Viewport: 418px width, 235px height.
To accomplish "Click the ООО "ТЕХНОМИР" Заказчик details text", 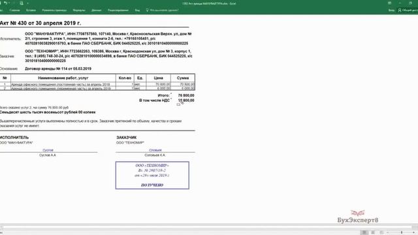I will click(x=108, y=56).
